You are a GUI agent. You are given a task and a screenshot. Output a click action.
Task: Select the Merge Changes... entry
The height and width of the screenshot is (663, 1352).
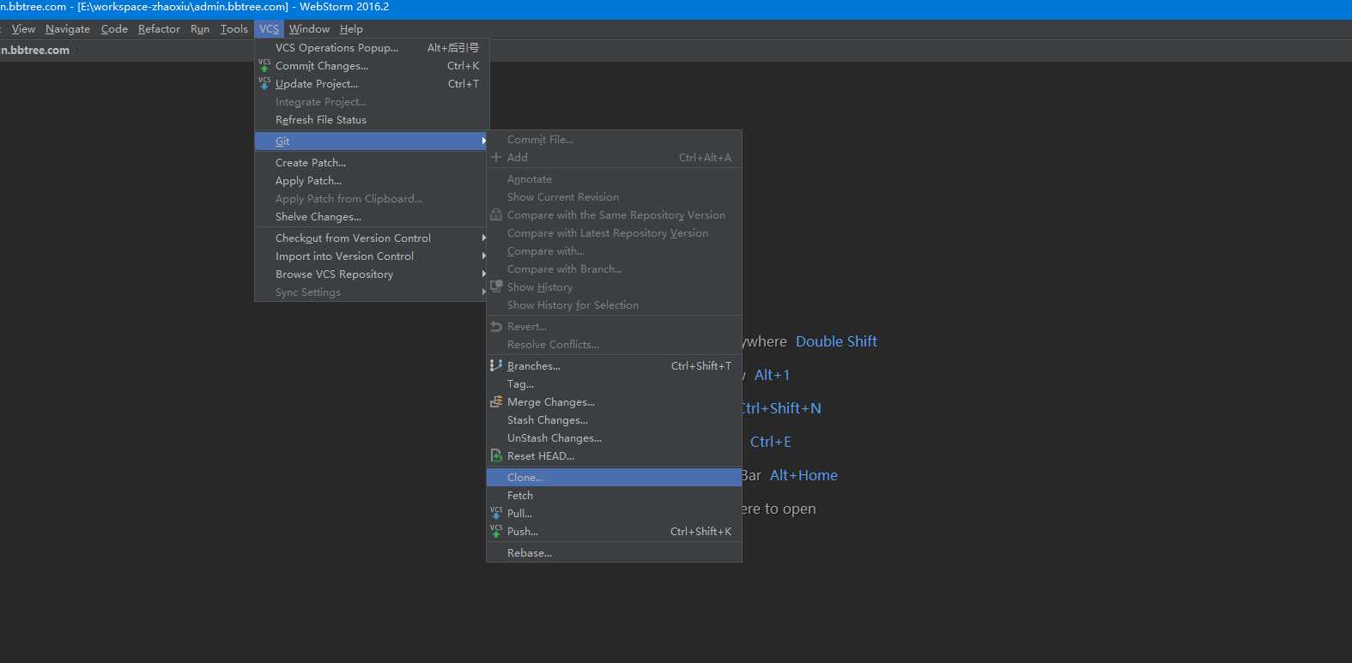point(614,401)
